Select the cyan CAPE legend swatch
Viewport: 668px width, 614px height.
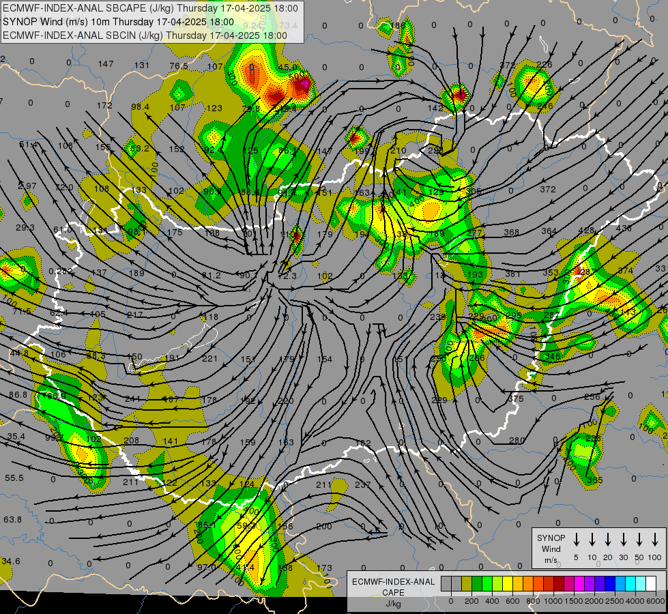tap(630, 584)
